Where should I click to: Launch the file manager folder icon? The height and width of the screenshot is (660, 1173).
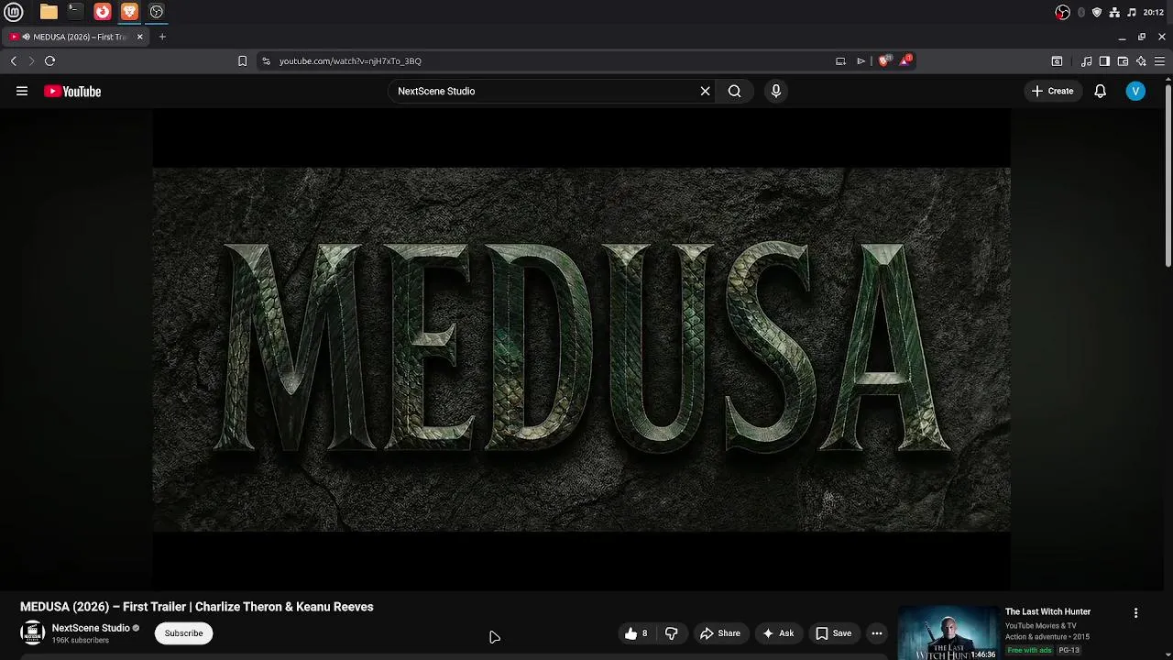(49, 12)
